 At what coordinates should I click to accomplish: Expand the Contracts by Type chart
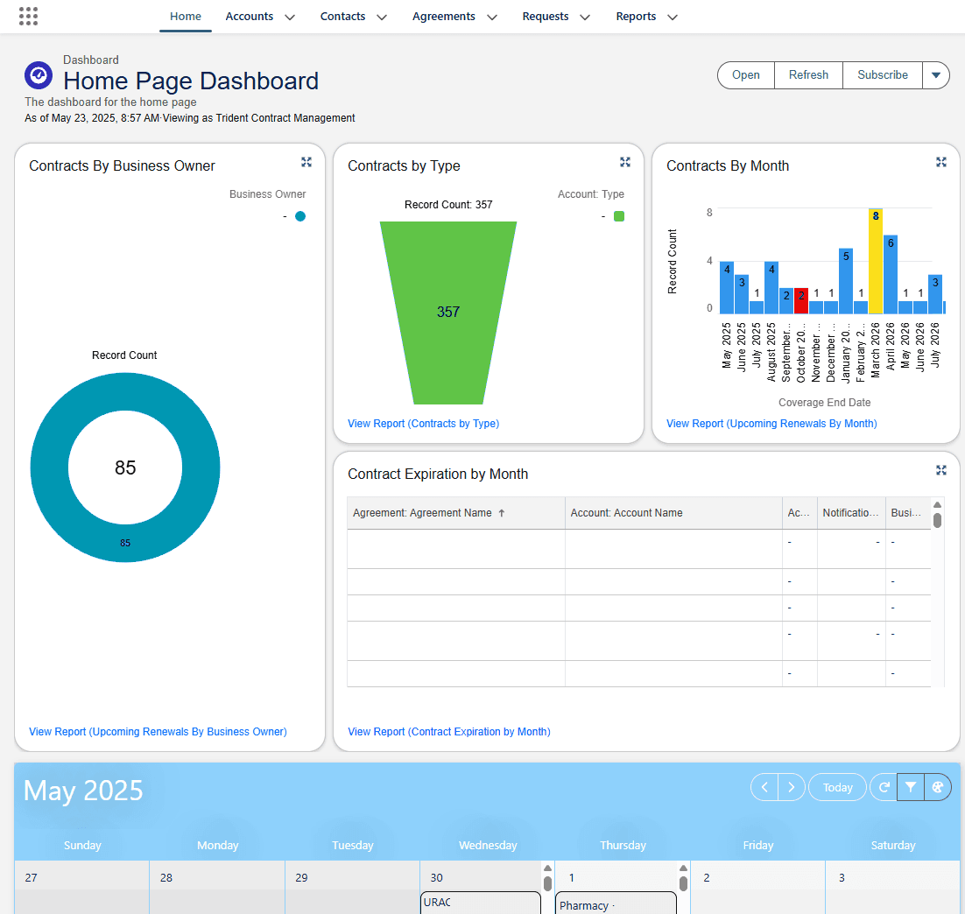(x=625, y=162)
